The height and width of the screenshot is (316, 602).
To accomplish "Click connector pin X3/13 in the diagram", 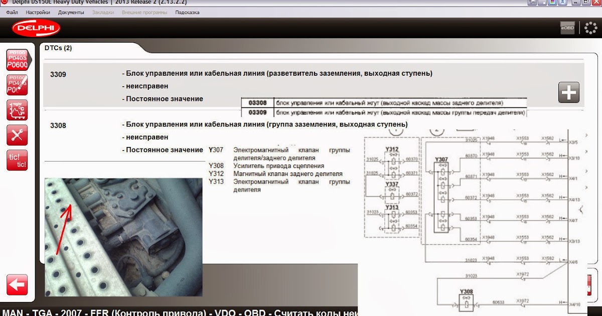I will [x=575, y=241].
